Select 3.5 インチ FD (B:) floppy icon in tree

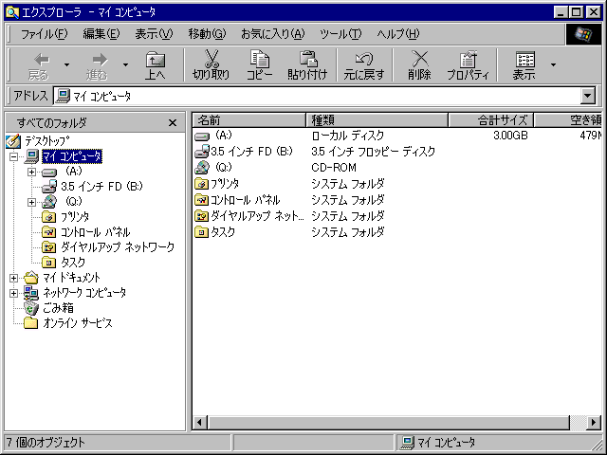(49, 187)
